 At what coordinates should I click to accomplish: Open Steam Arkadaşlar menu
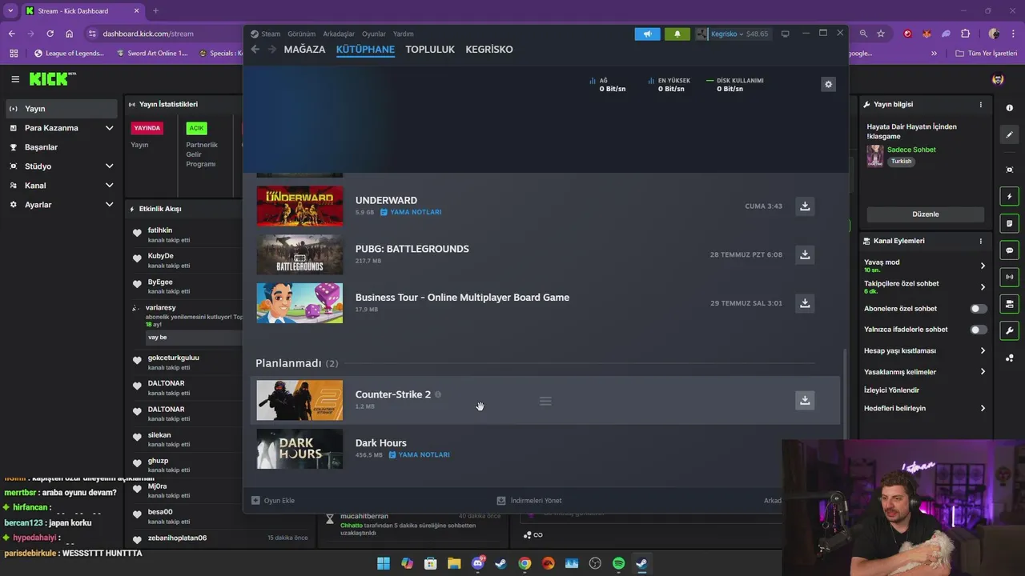point(339,34)
